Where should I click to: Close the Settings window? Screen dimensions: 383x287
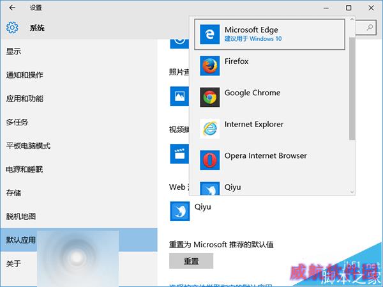(371, 8)
